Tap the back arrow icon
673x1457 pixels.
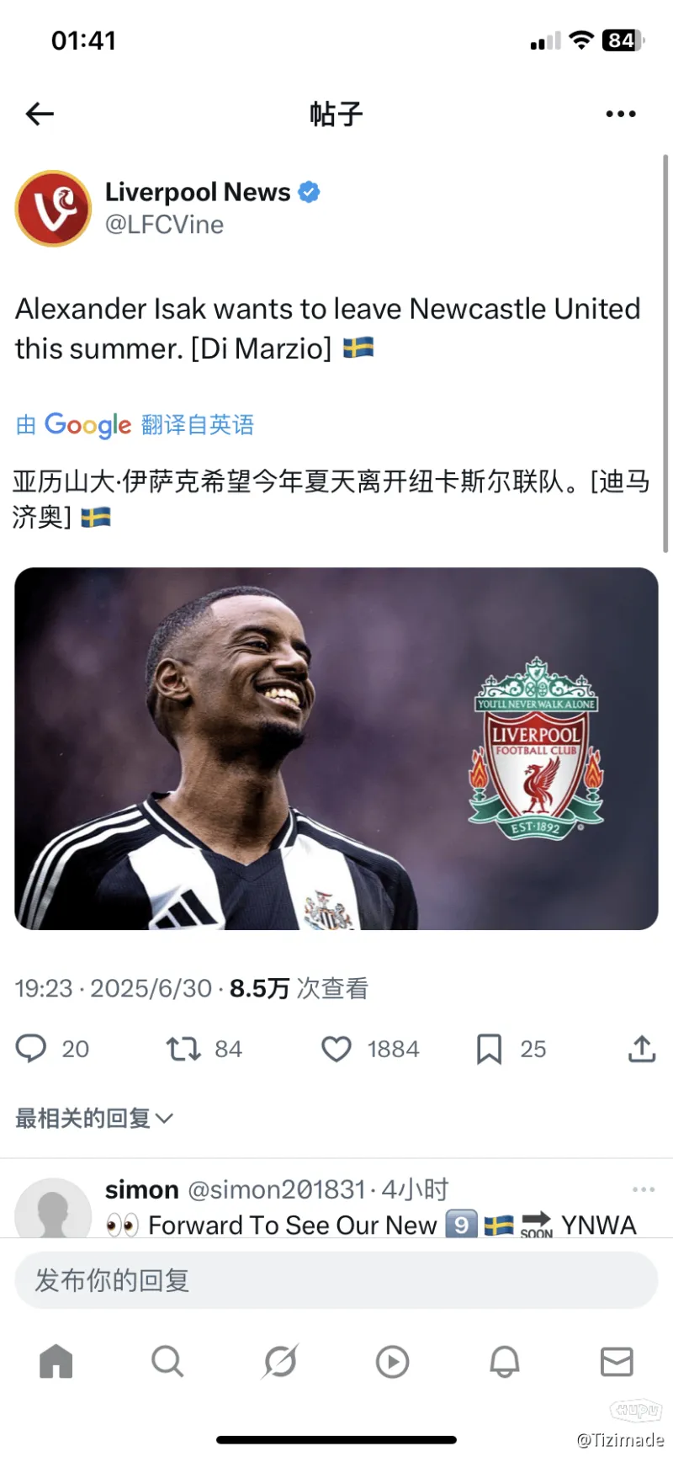tap(40, 114)
